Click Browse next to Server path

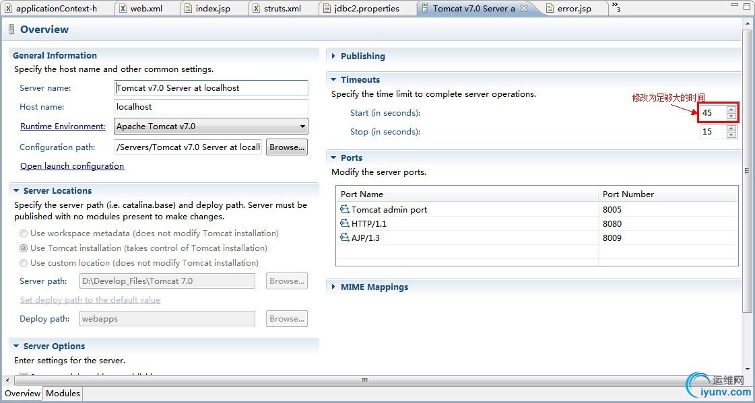(287, 281)
